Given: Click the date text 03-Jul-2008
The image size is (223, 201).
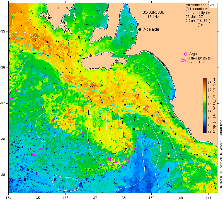Looking at the screenshot, I should (153, 12).
